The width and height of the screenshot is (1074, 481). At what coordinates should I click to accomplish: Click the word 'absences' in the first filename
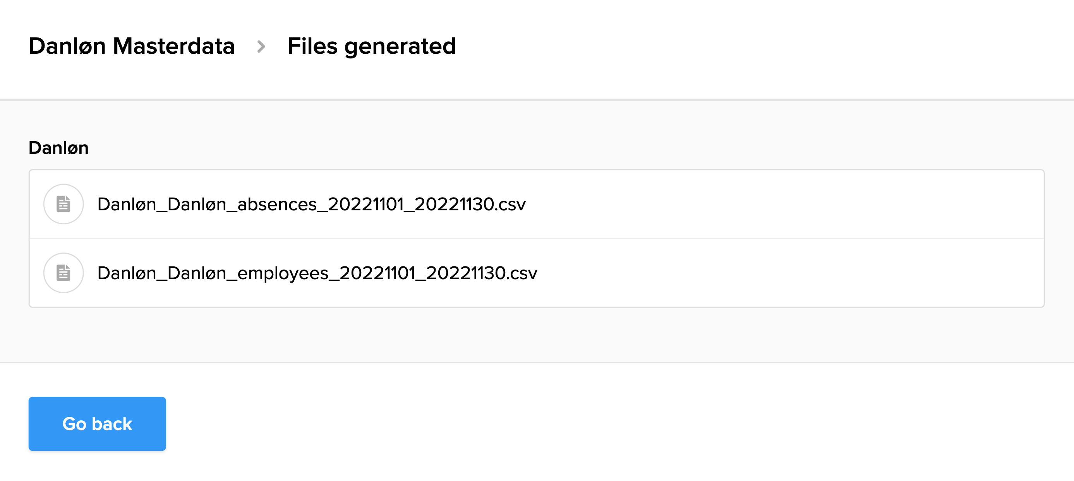click(277, 205)
